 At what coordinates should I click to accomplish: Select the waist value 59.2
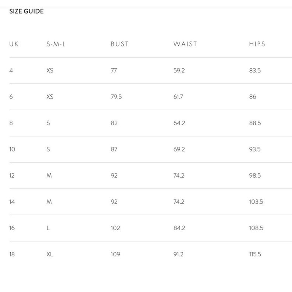tap(179, 70)
